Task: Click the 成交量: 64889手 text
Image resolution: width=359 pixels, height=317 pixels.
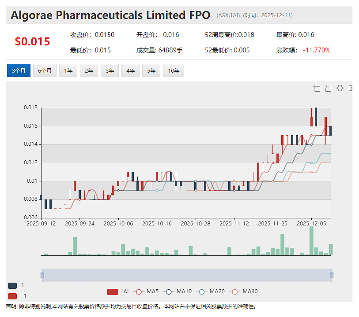Action: pos(159,50)
